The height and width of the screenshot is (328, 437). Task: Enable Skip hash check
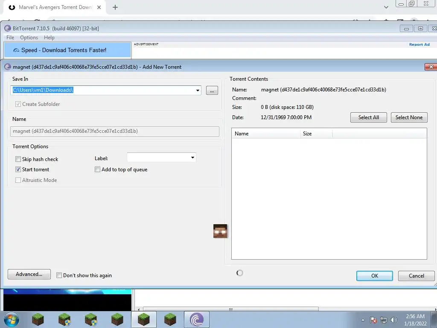pos(18,159)
